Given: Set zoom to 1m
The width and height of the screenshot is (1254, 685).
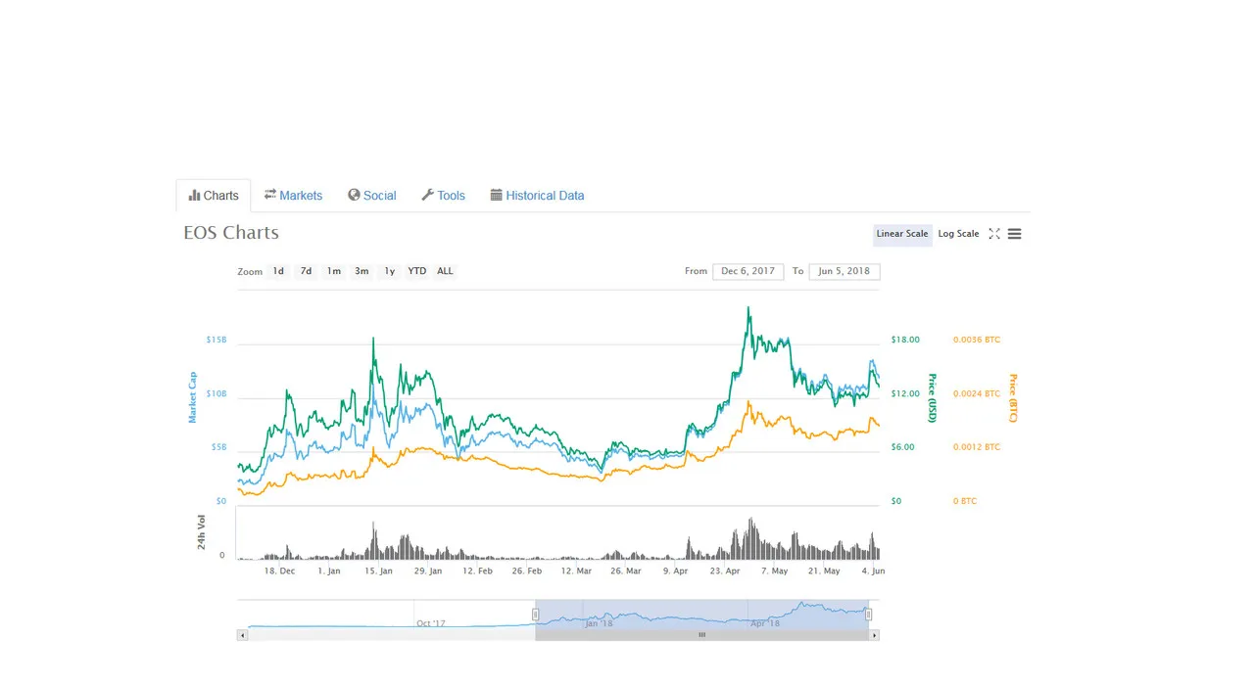Looking at the screenshot, I should (x=334, y=271).
